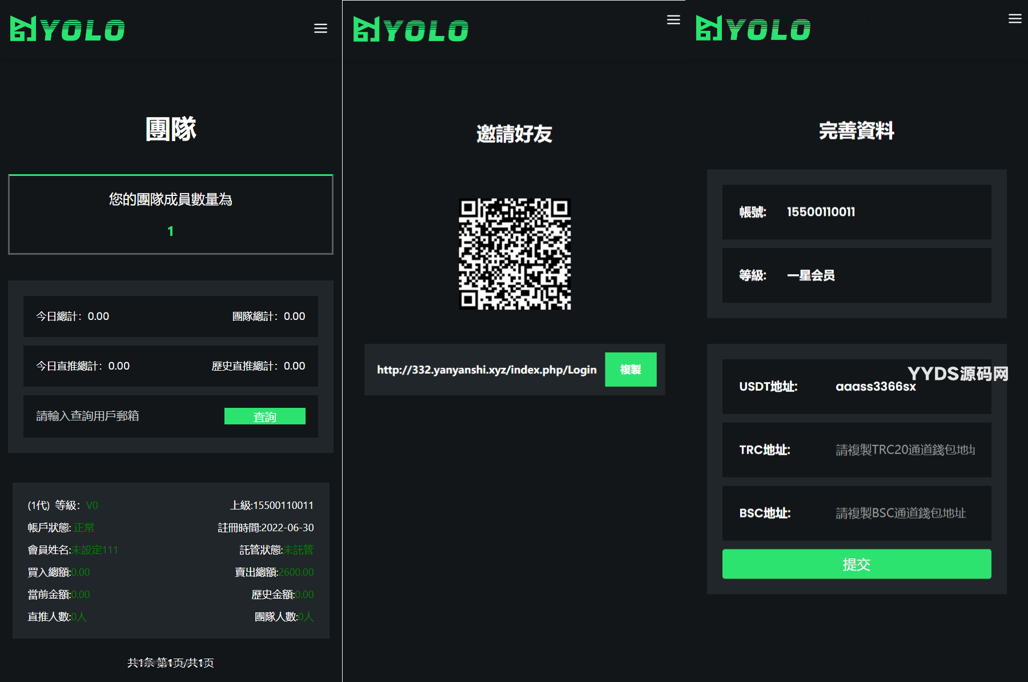Image resolution: width=1028 pixels, height=682 pixels.
Task: Submit the profile with 提交 button
Action: pos(856,564)
